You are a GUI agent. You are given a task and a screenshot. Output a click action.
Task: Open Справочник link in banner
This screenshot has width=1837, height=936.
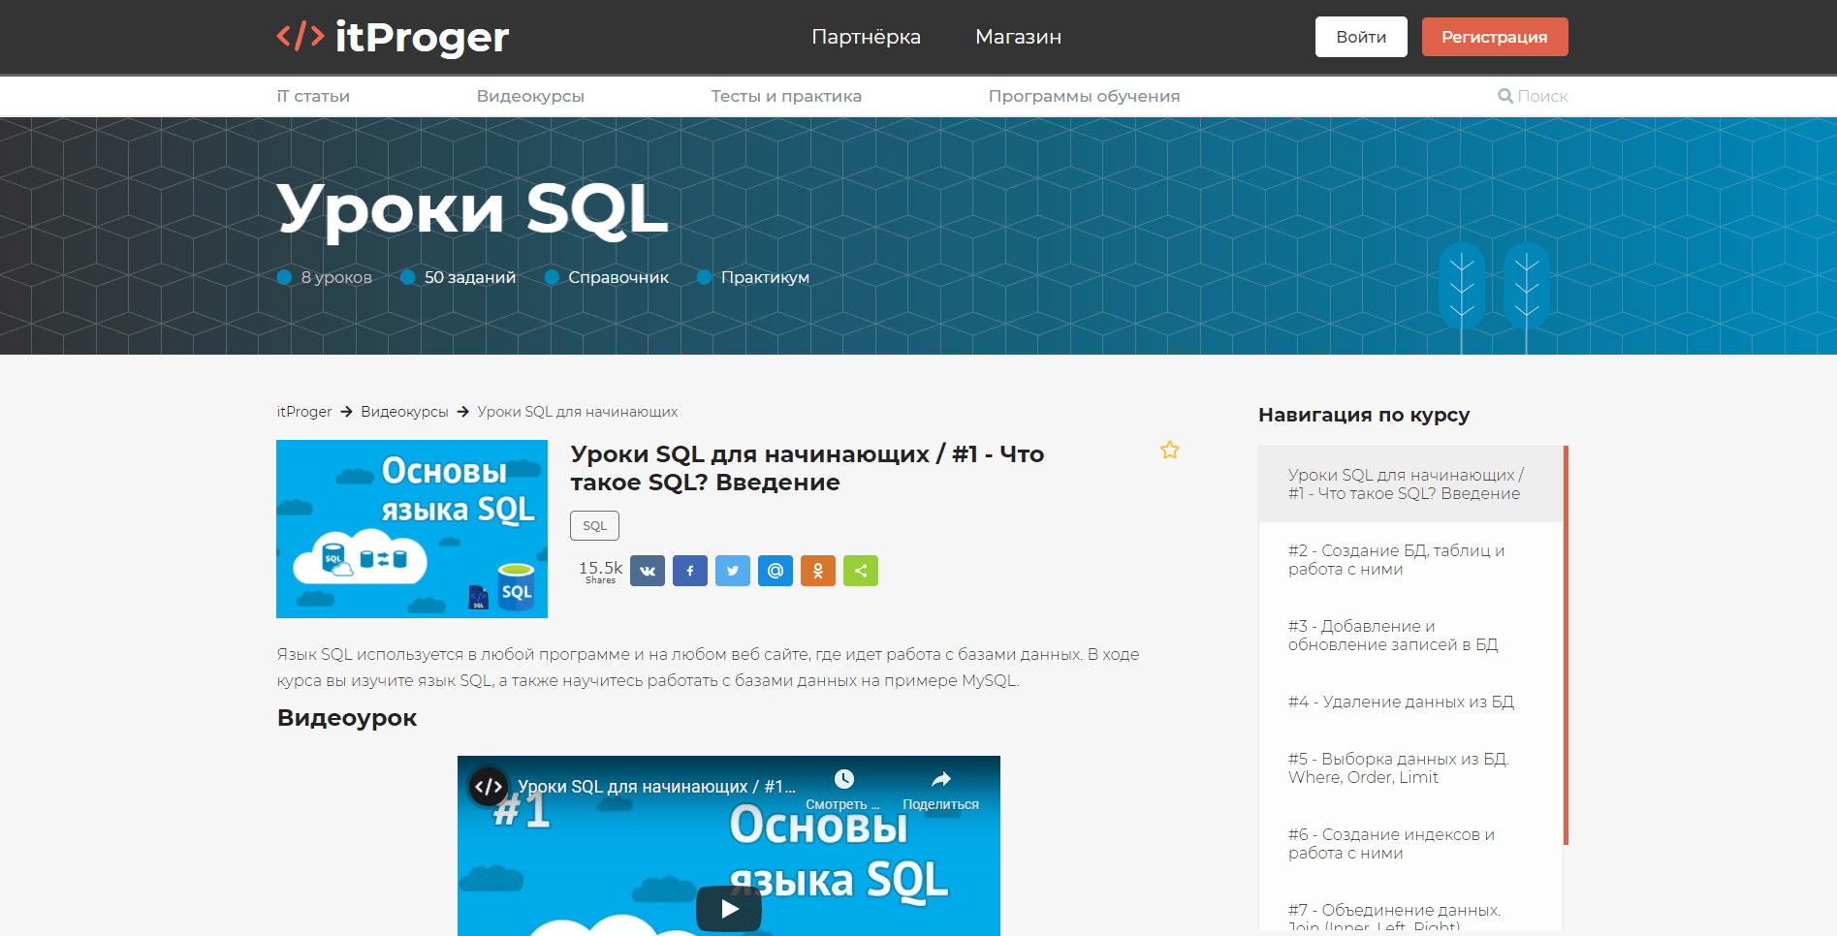pyautogui.click(x=618, y=277)
